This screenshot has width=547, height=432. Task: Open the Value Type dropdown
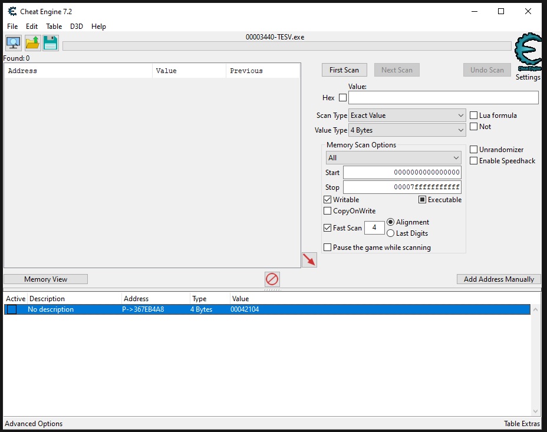tap(407, 130)
